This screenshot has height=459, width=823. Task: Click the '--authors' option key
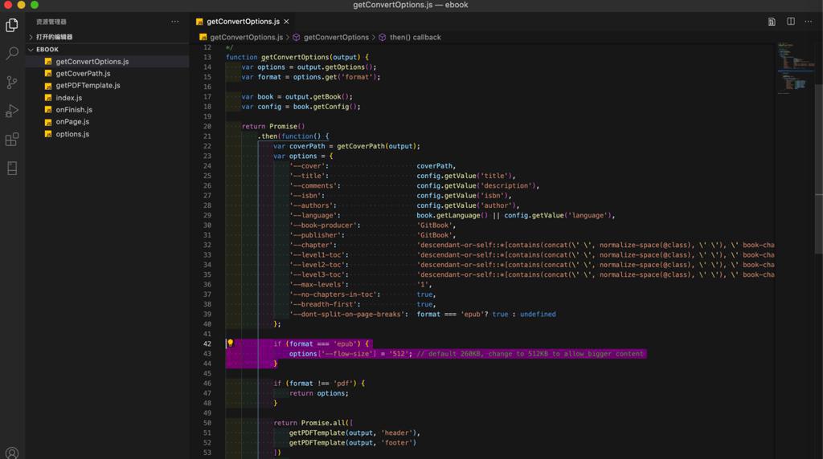(x=311, y=205)
